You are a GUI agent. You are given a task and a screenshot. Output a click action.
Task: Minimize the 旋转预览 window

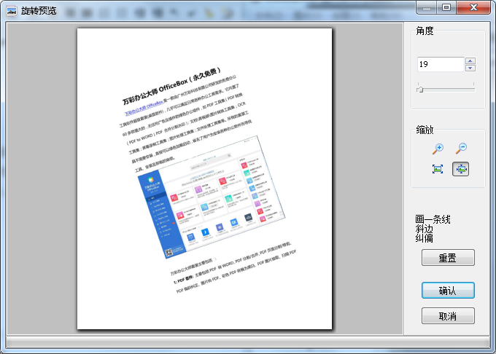427,7
